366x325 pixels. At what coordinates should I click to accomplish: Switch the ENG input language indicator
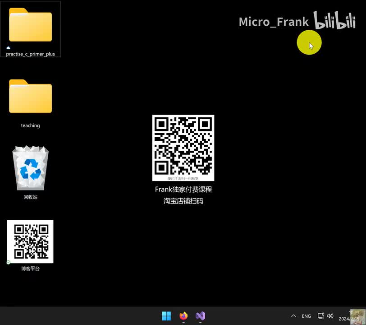306,316
